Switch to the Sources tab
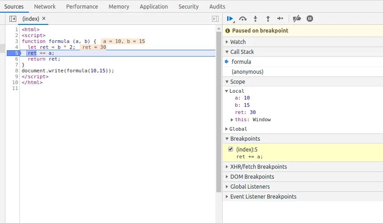This screenshot has width=383, height=223. (x=14, y=7)
